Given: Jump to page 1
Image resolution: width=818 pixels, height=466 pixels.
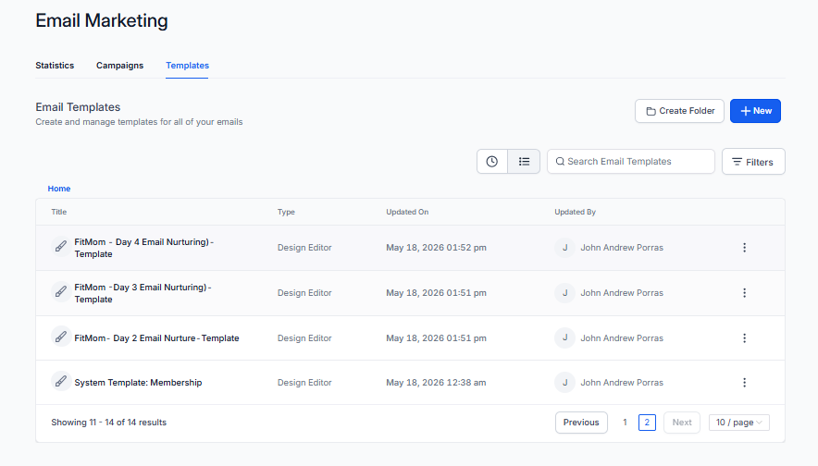Looking at the screenshot, I should click(x=625, y=423).
